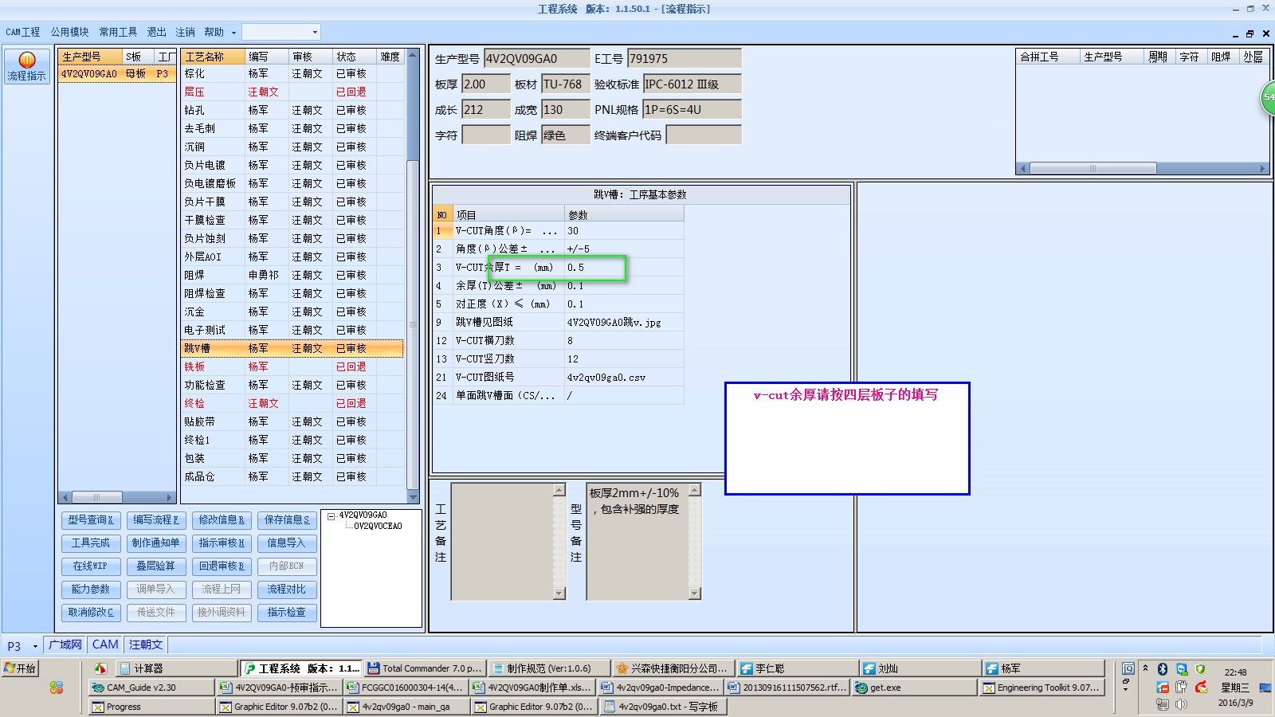Open 帮助 menu
This screenshot has height=717, width=1275.
pyautogui.click(x=214, y=32)
